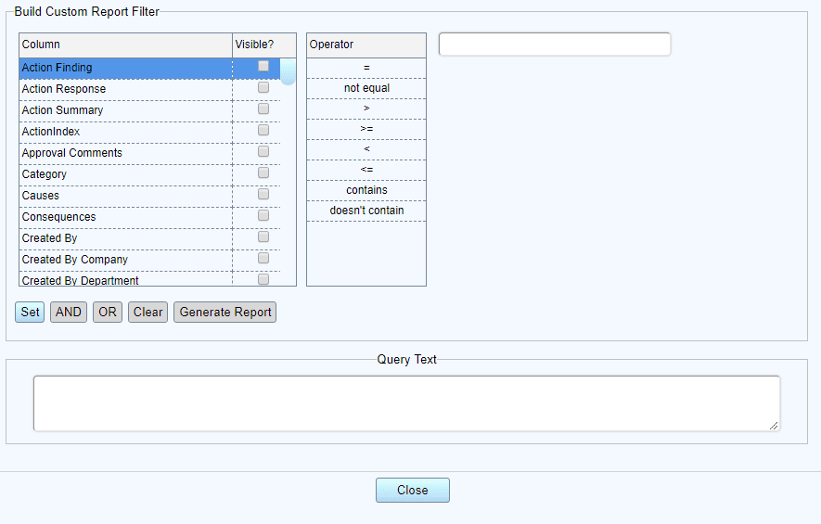Viewport: 821px width, 524px height.
Task: Clear the report filter
Action: coord(148,312)
